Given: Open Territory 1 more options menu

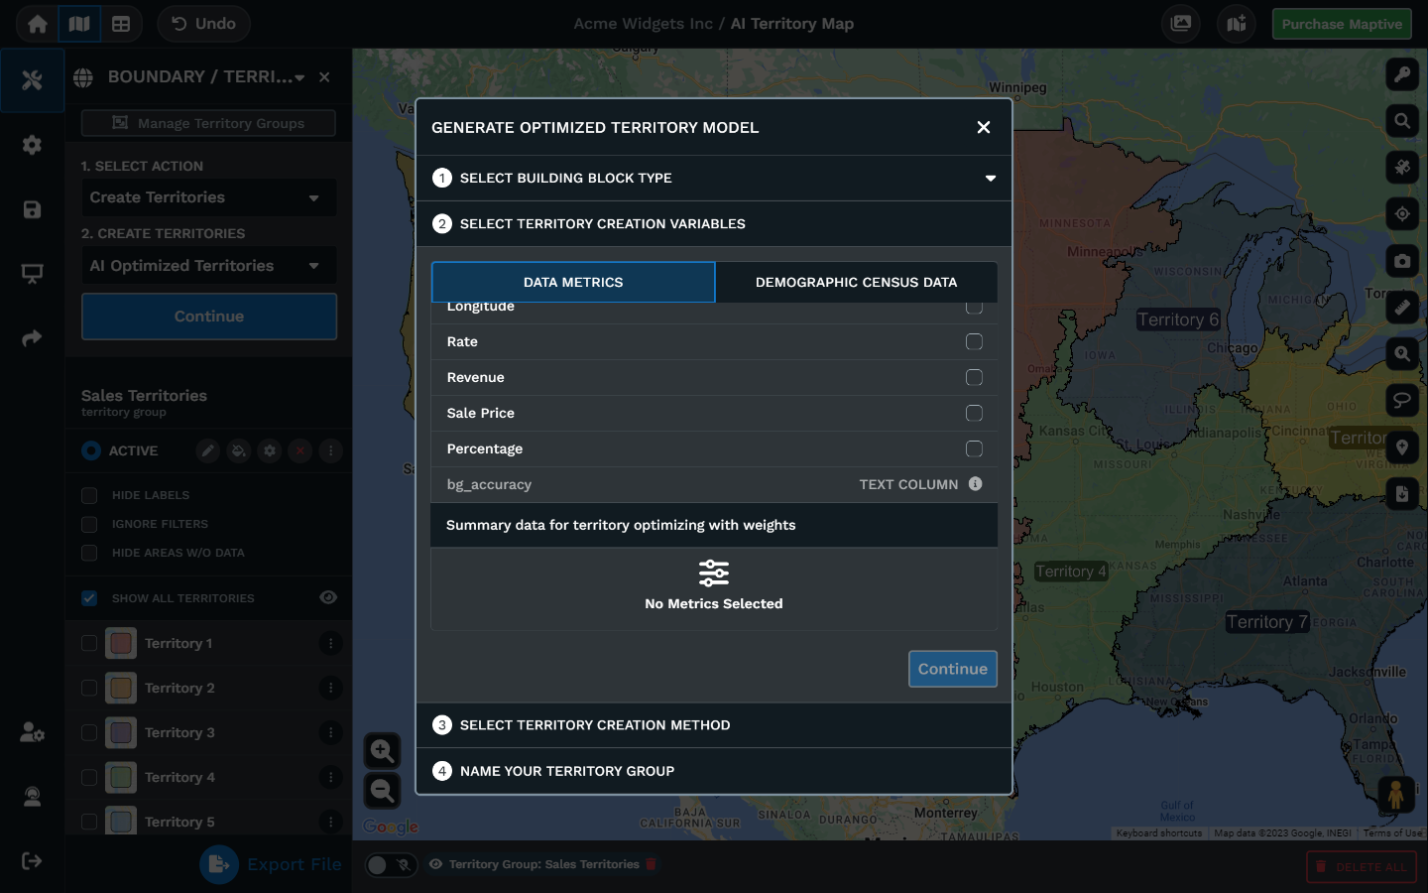Looking at the screenshot, I should (x=330, y=643).
